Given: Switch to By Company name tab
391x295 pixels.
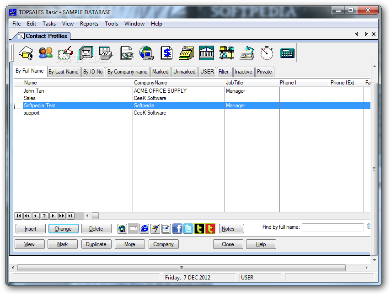Looking at the screenshot, I should point(128,72).
